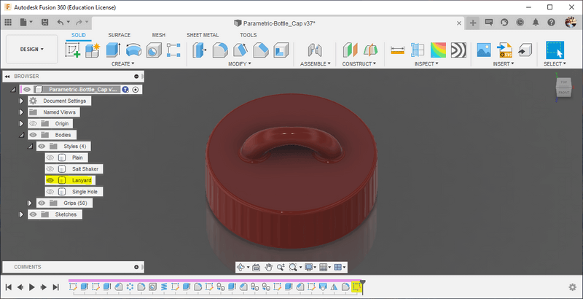The height and width of the screenshot is (299, 583).
Task: Select the SOLID tab
Action: click(79, 35)
